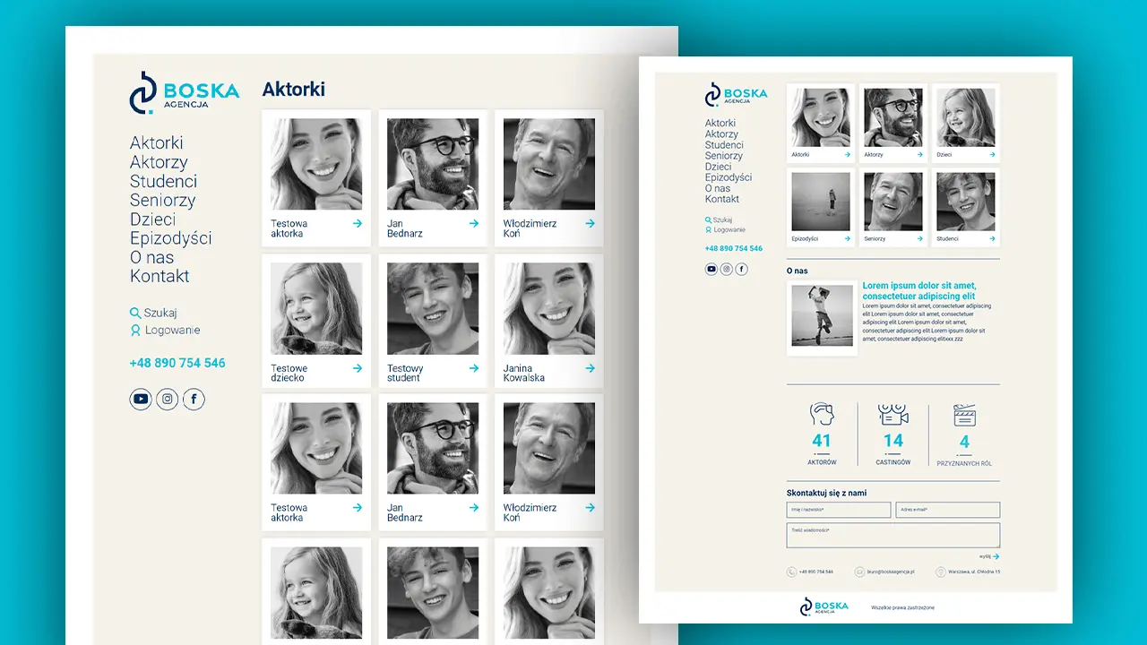
Task: Click the film camera icon above Castingów
Action: (x=893, y=415)
